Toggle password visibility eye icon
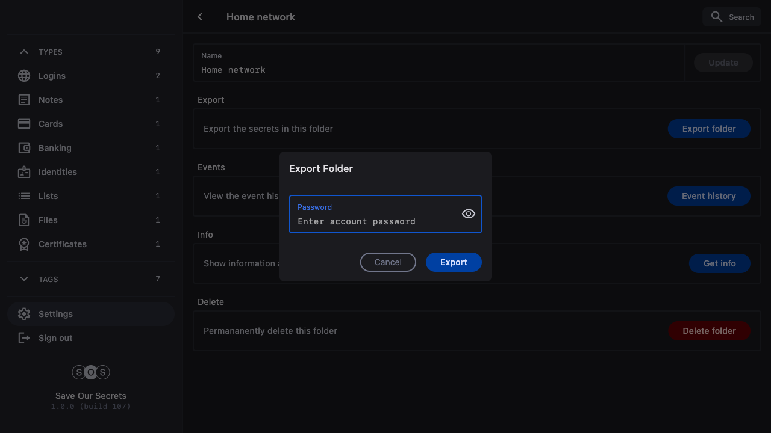771x433 pixels. (x=468, y=214)
